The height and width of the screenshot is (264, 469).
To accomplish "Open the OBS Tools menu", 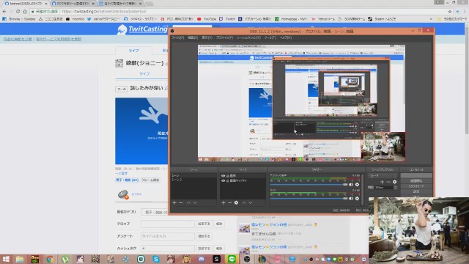I will (x=270, y=37).
